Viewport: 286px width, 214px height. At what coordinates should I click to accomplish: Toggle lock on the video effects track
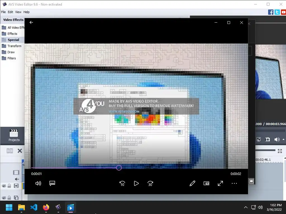click(x=9, y=186)
